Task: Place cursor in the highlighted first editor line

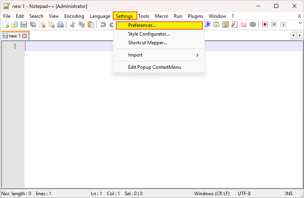Action: [163, 46]
